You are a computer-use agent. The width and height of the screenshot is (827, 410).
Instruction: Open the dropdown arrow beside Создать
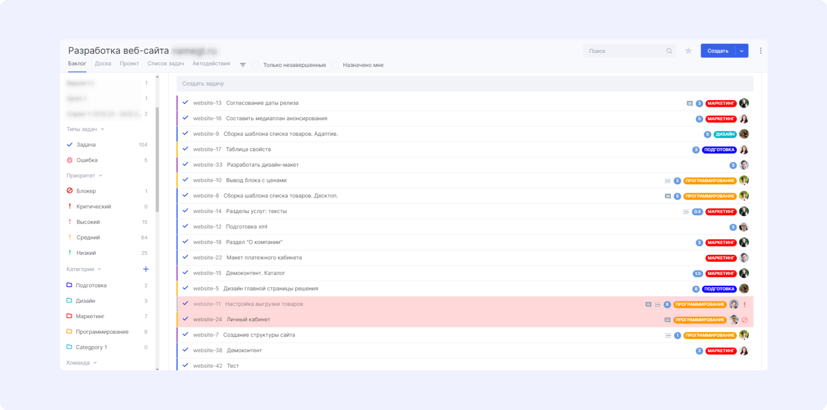click(742, 51)
